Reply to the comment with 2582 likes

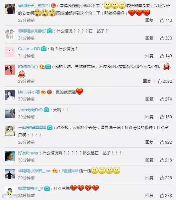coord(147,81)
